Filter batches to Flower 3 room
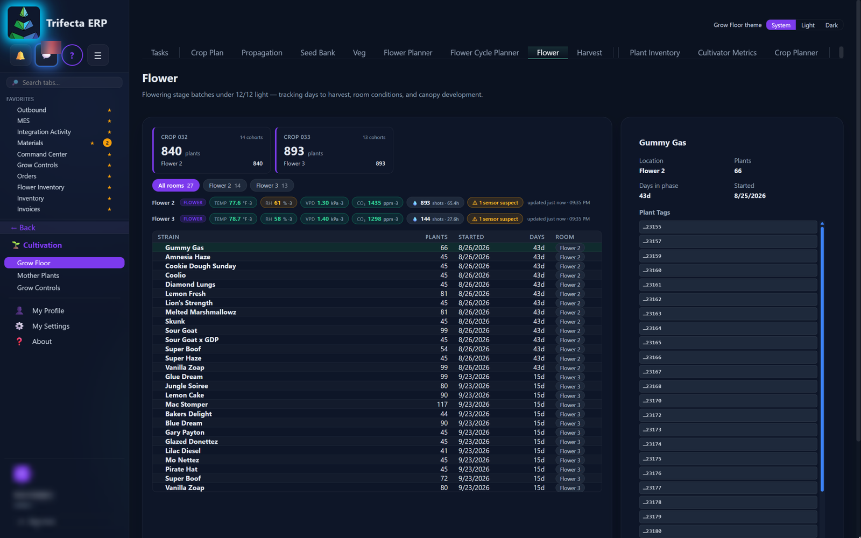 (272, 186)
